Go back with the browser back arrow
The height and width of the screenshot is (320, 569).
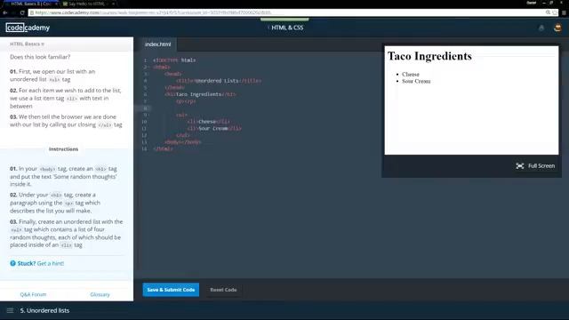click(x=5, y=12)
